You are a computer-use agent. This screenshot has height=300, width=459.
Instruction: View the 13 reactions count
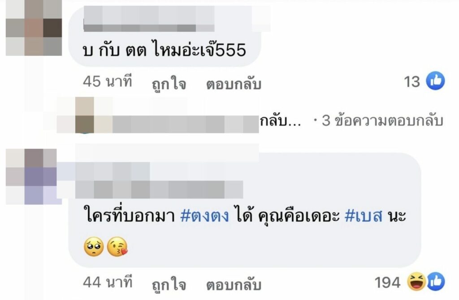point(412,81)
